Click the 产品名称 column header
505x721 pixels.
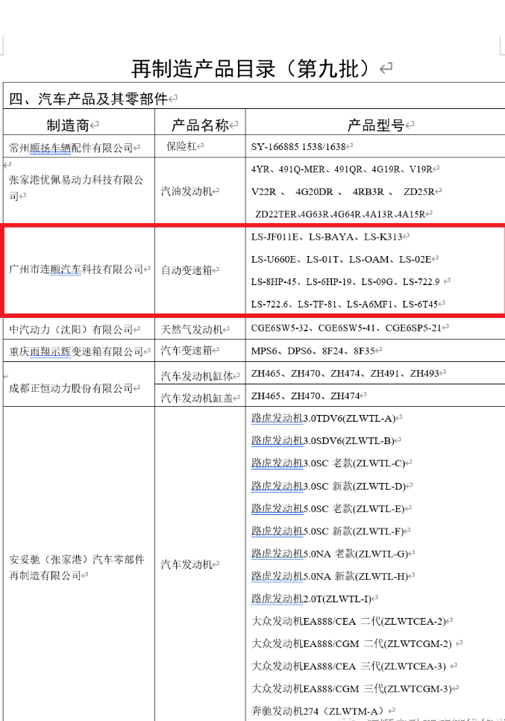click(x=200, y=125)
